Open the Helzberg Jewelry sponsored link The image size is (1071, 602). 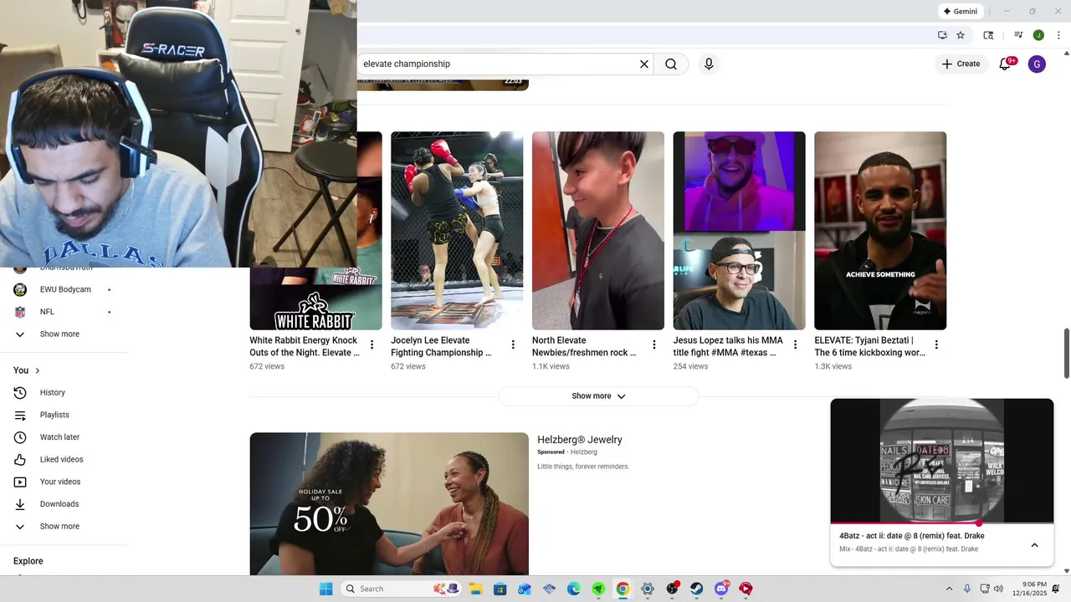(x=580, y=440)
